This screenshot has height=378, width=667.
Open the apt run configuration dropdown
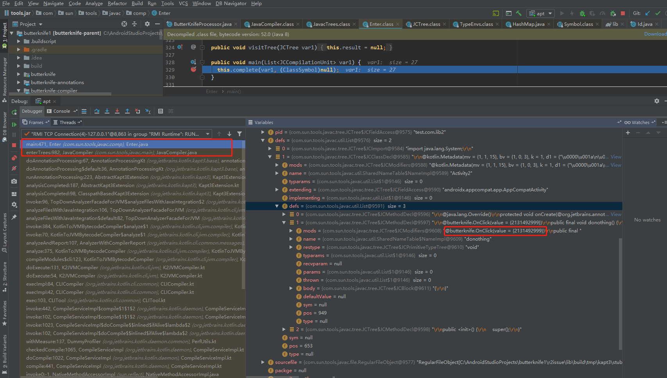[540, 13]
